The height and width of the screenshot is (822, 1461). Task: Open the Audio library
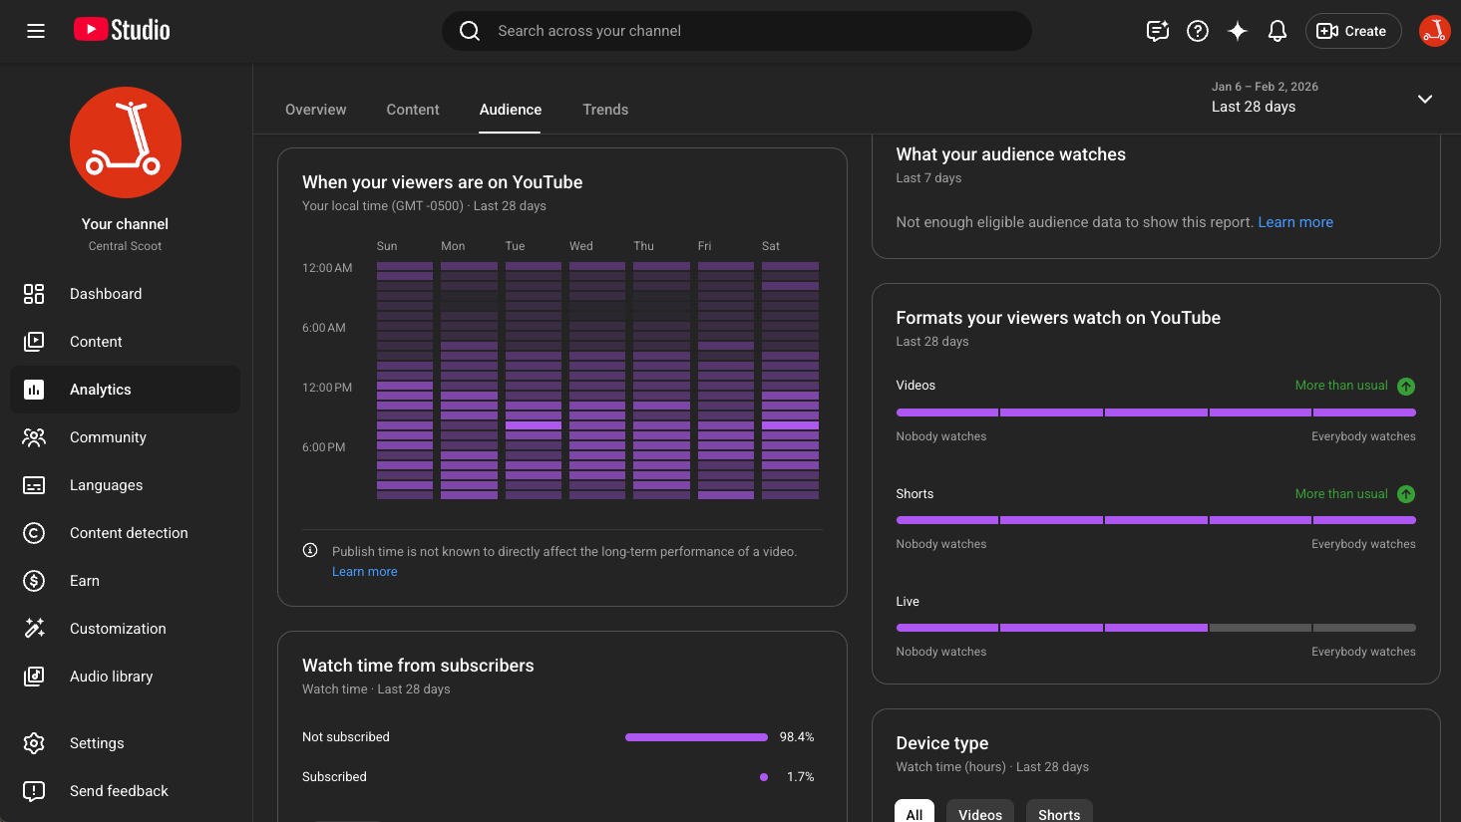[111, 676]
